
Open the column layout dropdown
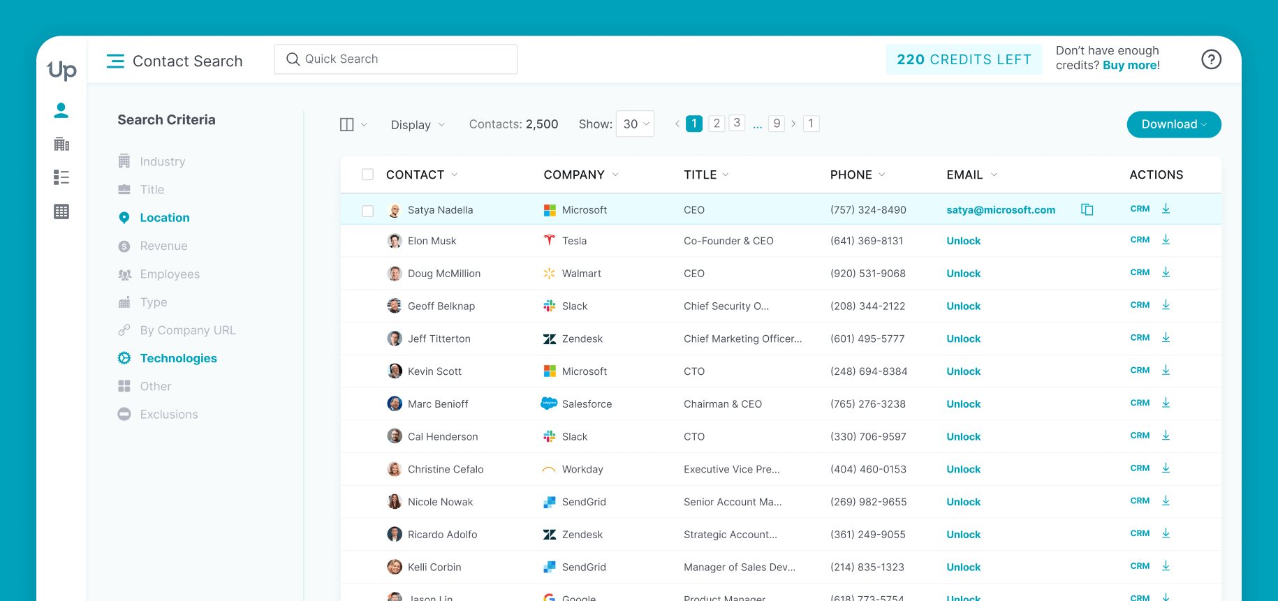pyautogui.click(x=353, y=124)
